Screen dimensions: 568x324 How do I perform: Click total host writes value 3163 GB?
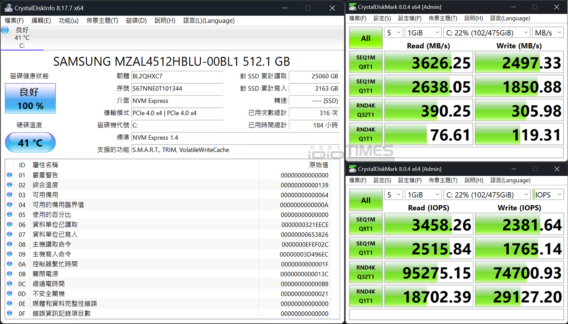point(314,89)
